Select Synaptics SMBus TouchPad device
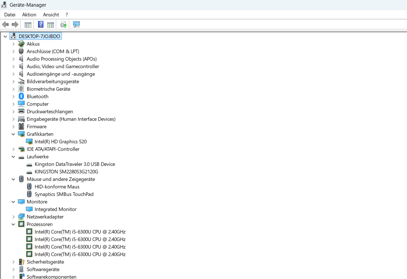407x279 pixels. point(64,194)
